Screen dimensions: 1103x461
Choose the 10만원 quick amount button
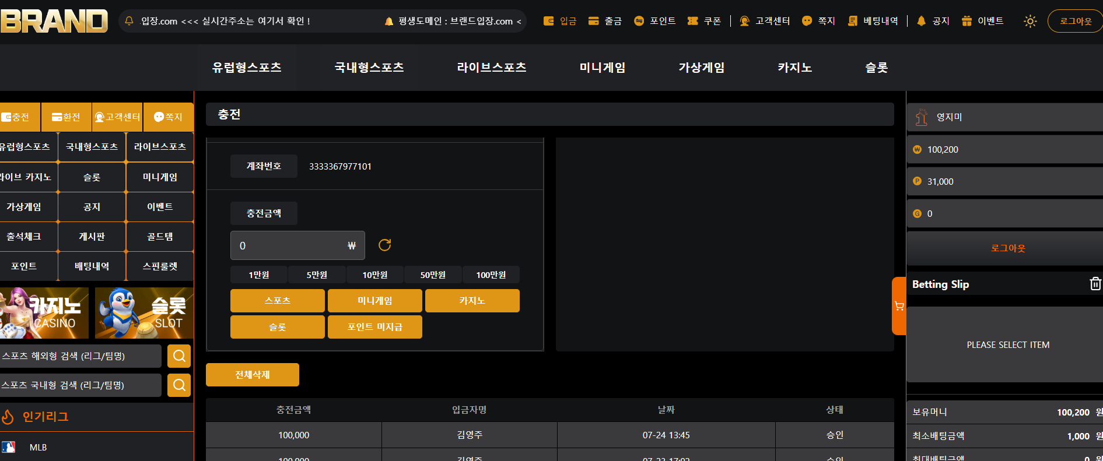point(374,275)
